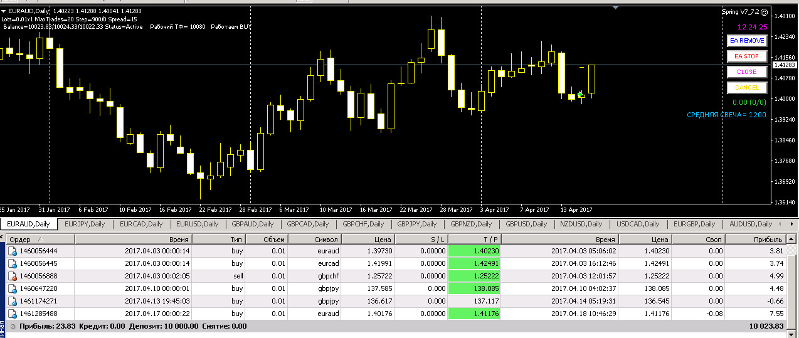Click the swap value -0.08
The height and width of the screenshot is (338, 799).
tap(714, 314)
